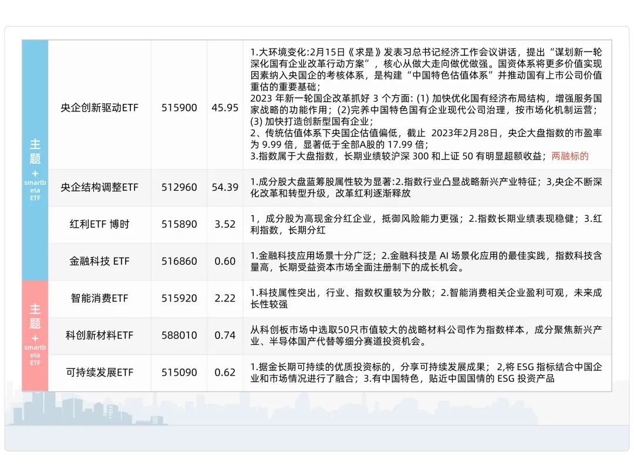
Task: Select fund code 512960
Action: (179, 187)
